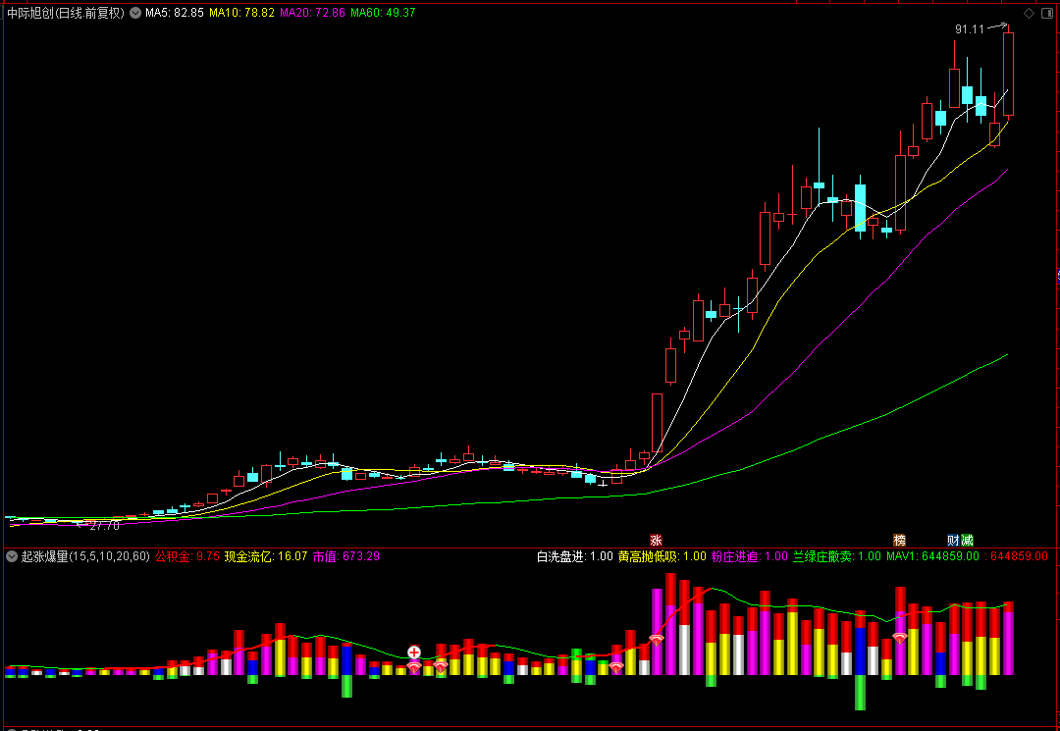Click the MA60: 49.37 label
The width and height of the screenshot is (1060, 731).
[x=384, y=13]
